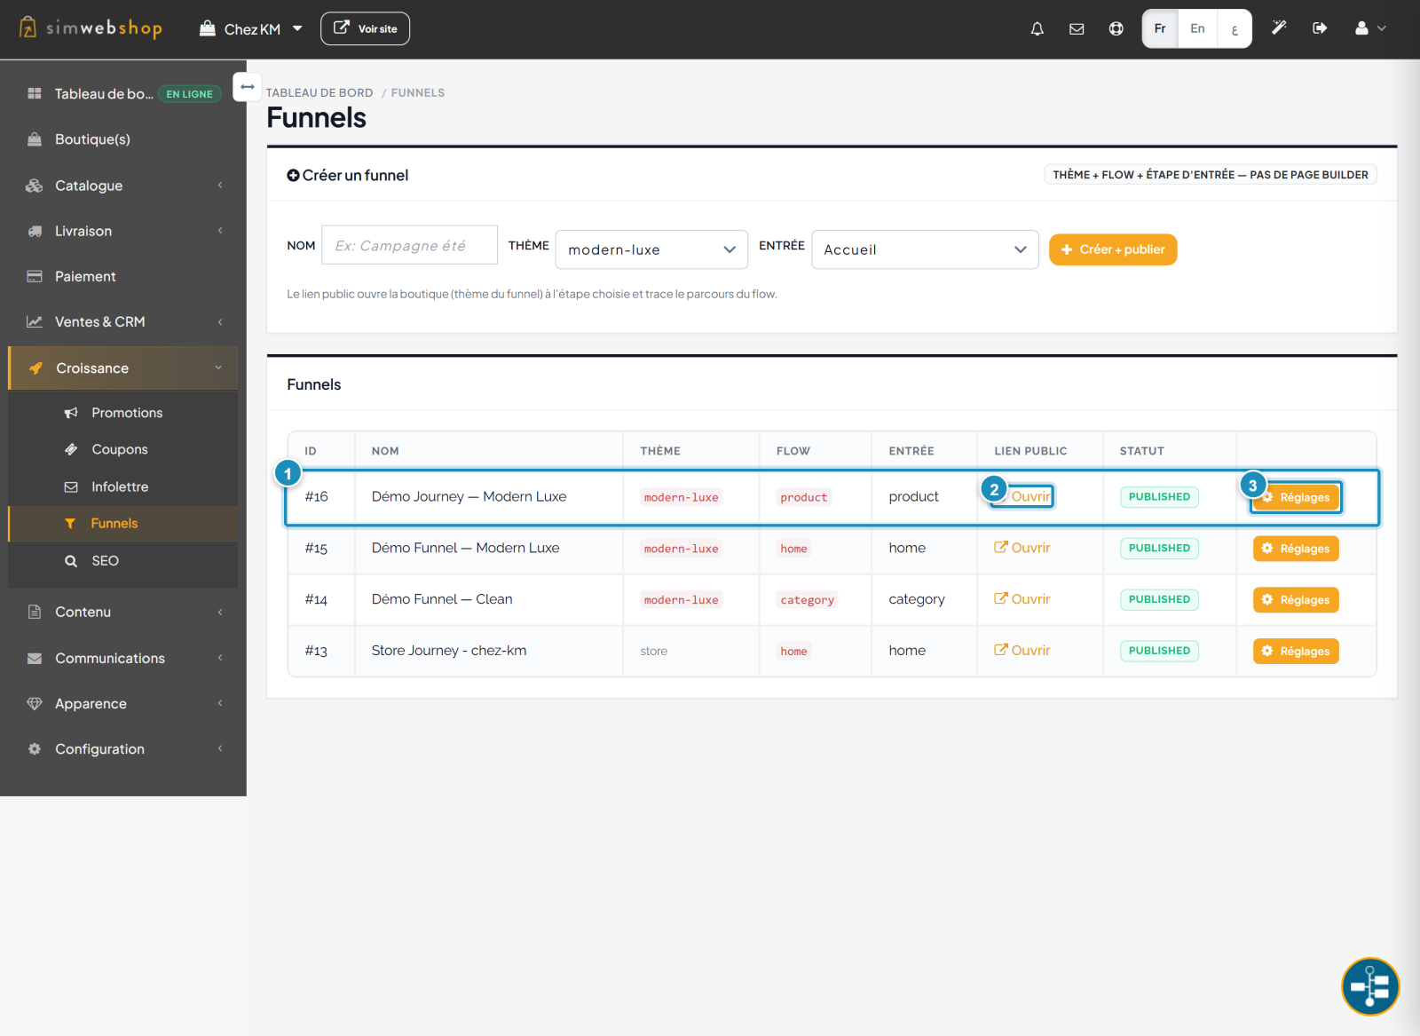Image resolution: width=1420 pixels, height=1036 pixels.
Task: Click inside the Nom input field
Action: click(409, 245)
